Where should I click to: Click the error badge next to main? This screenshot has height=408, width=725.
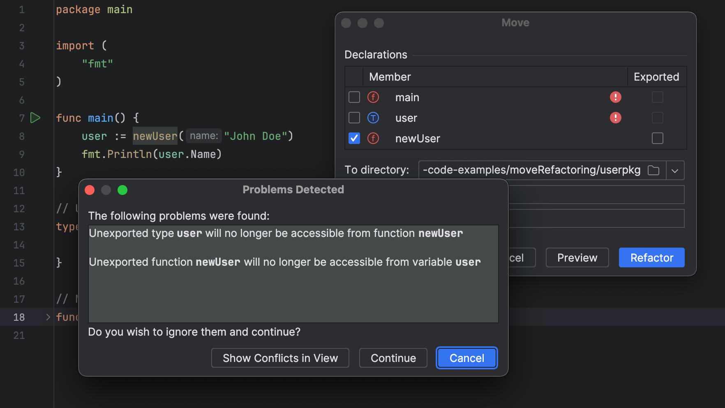pyautogui.click(x=615, y=97)
